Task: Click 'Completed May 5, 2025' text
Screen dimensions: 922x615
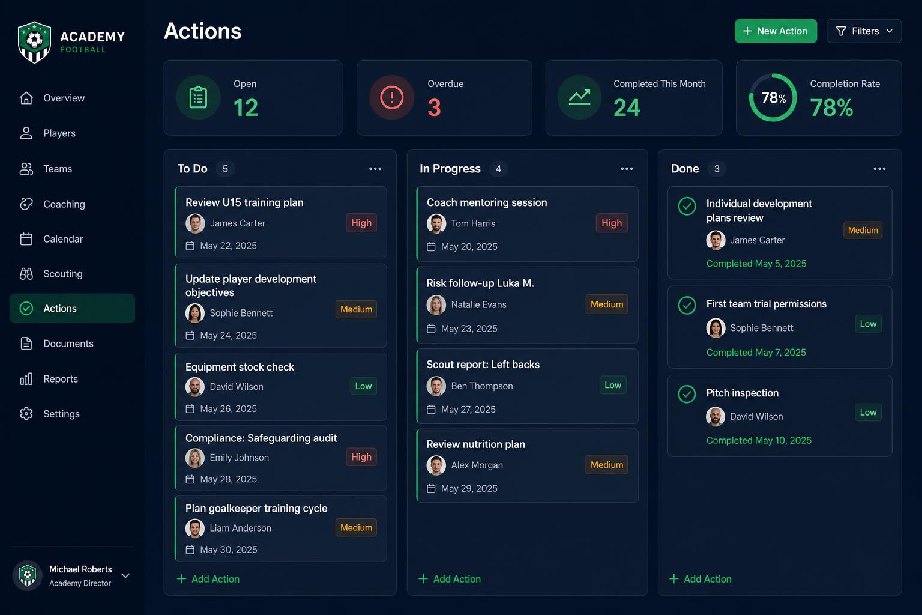Action: (x=756, y=264)
